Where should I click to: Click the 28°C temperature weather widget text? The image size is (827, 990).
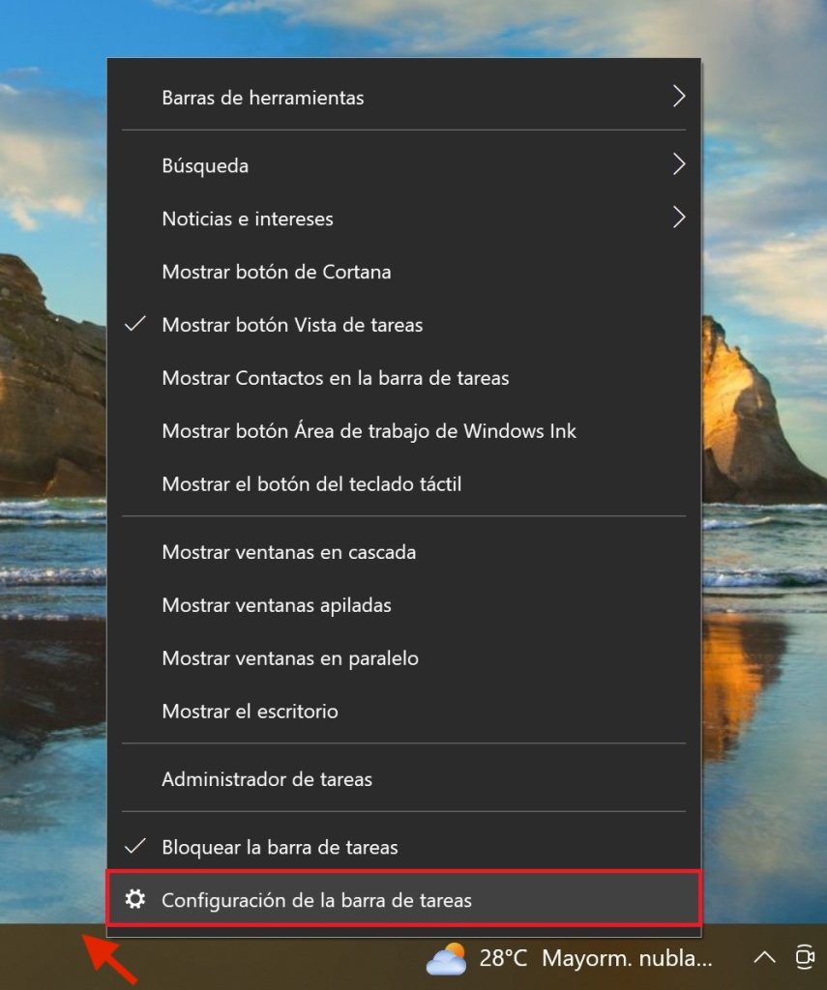tap(503, 958)
